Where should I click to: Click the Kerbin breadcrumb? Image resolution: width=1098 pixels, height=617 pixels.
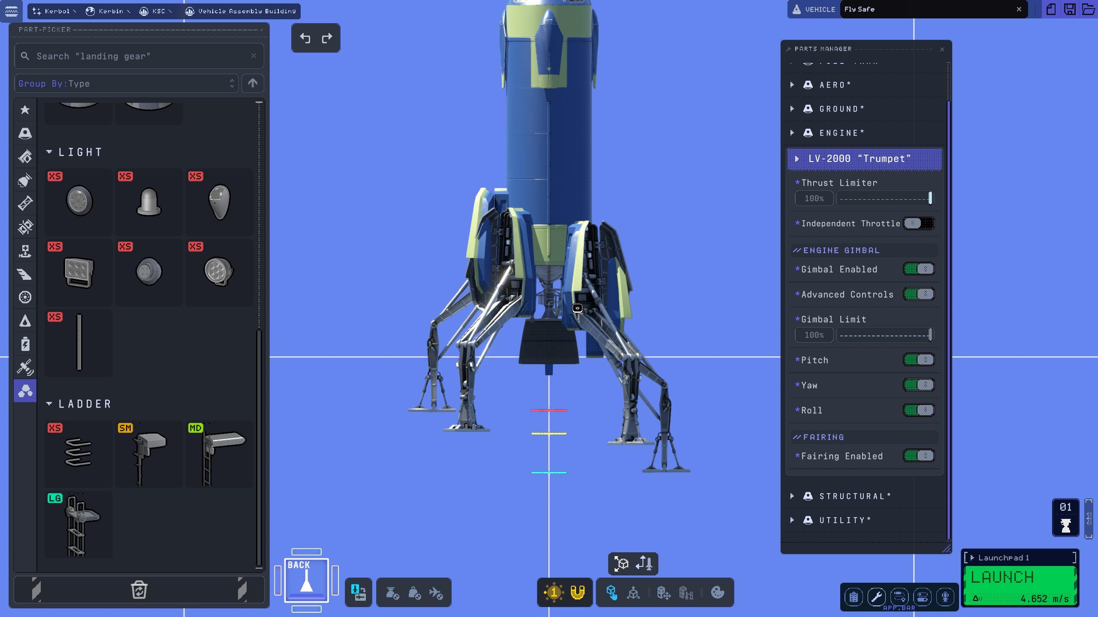tap(107, 11)
